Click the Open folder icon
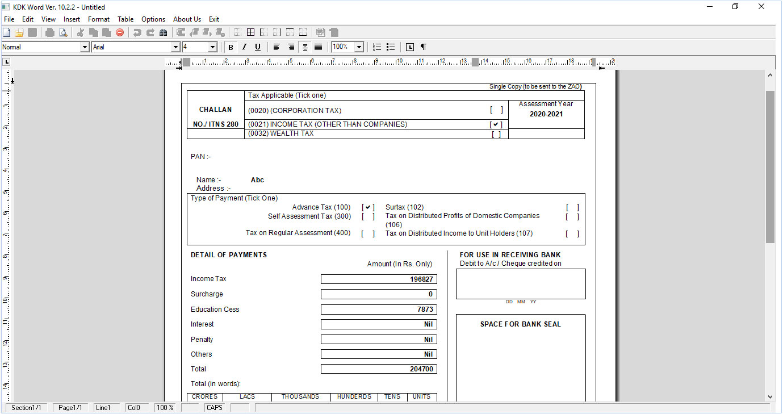 [x=19, y=32]
